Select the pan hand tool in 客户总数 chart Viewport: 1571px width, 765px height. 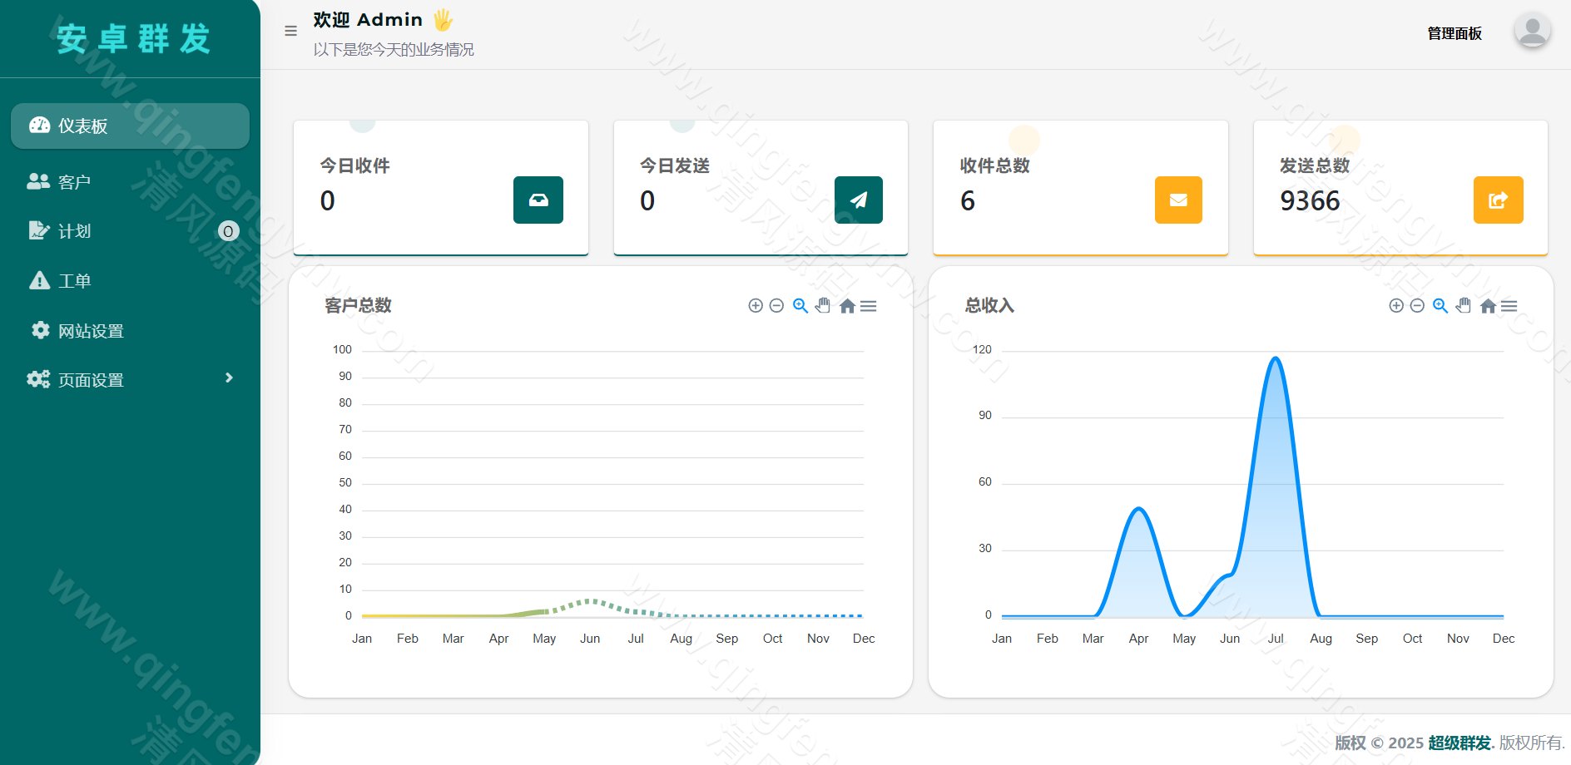pyautogui.click(x=823, y=305)
